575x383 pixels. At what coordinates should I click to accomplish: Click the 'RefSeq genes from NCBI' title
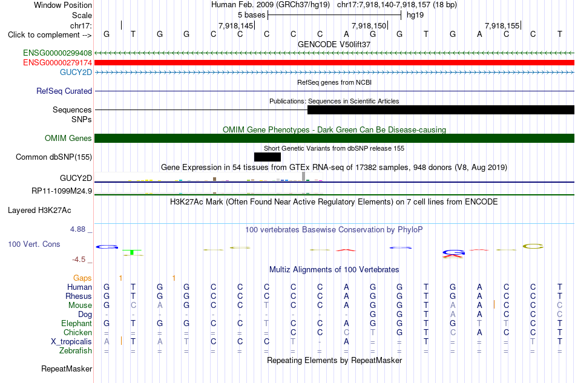pyautogui.click(x=334, y=82)
